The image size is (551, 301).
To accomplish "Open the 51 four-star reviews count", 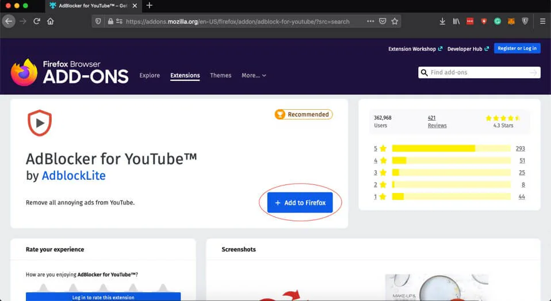I will pyautogui.click(x=522, y=160).
